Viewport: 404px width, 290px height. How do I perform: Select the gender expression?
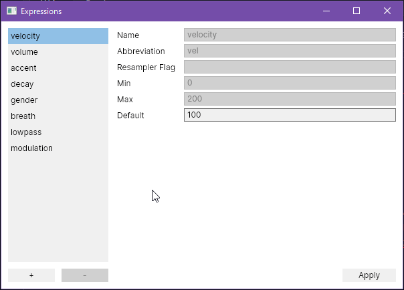[x=58, y=100]
